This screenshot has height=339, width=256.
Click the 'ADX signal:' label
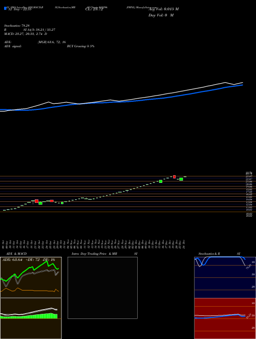tap(13, 46)
